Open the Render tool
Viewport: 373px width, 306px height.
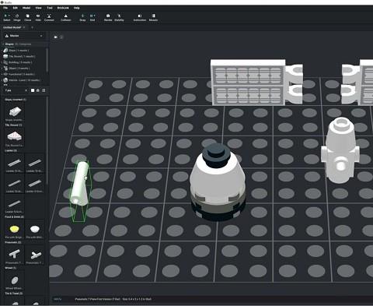coord(108,17)
